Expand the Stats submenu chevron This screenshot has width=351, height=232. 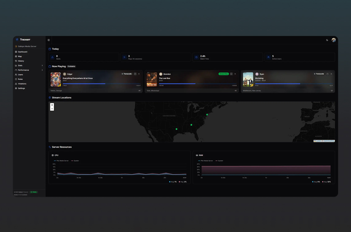(42, 65)
